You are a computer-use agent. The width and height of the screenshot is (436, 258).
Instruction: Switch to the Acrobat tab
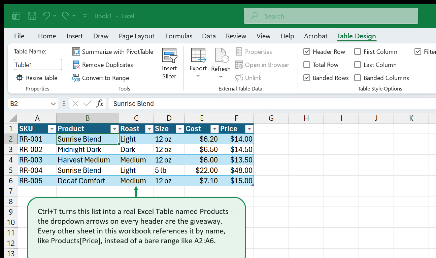pos(316,36)
